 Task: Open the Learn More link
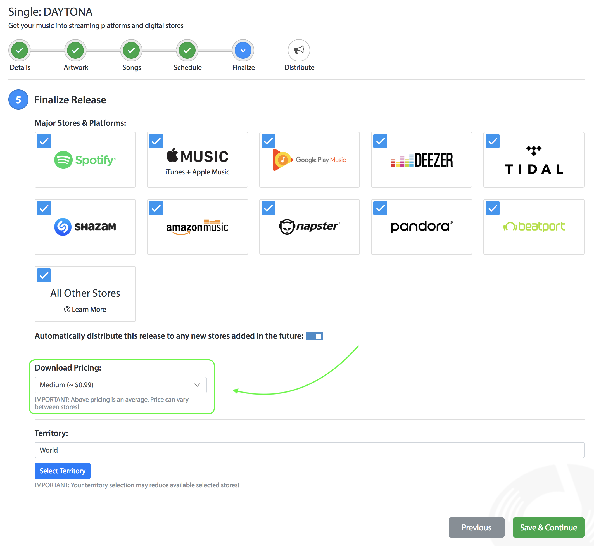point(89,309)
